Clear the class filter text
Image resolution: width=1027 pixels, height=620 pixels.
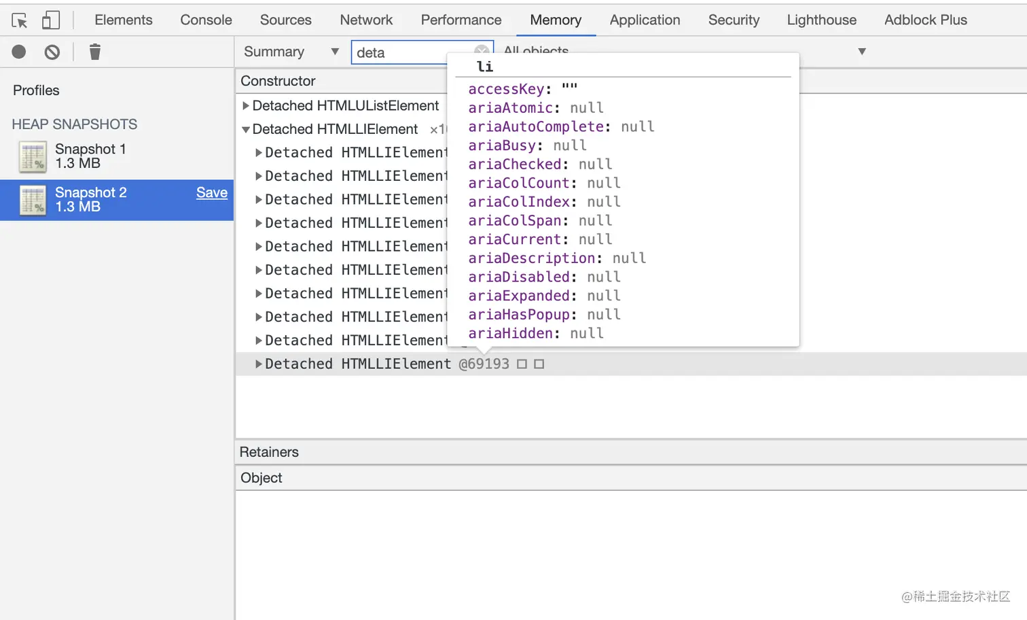click(x=481, y=51)
